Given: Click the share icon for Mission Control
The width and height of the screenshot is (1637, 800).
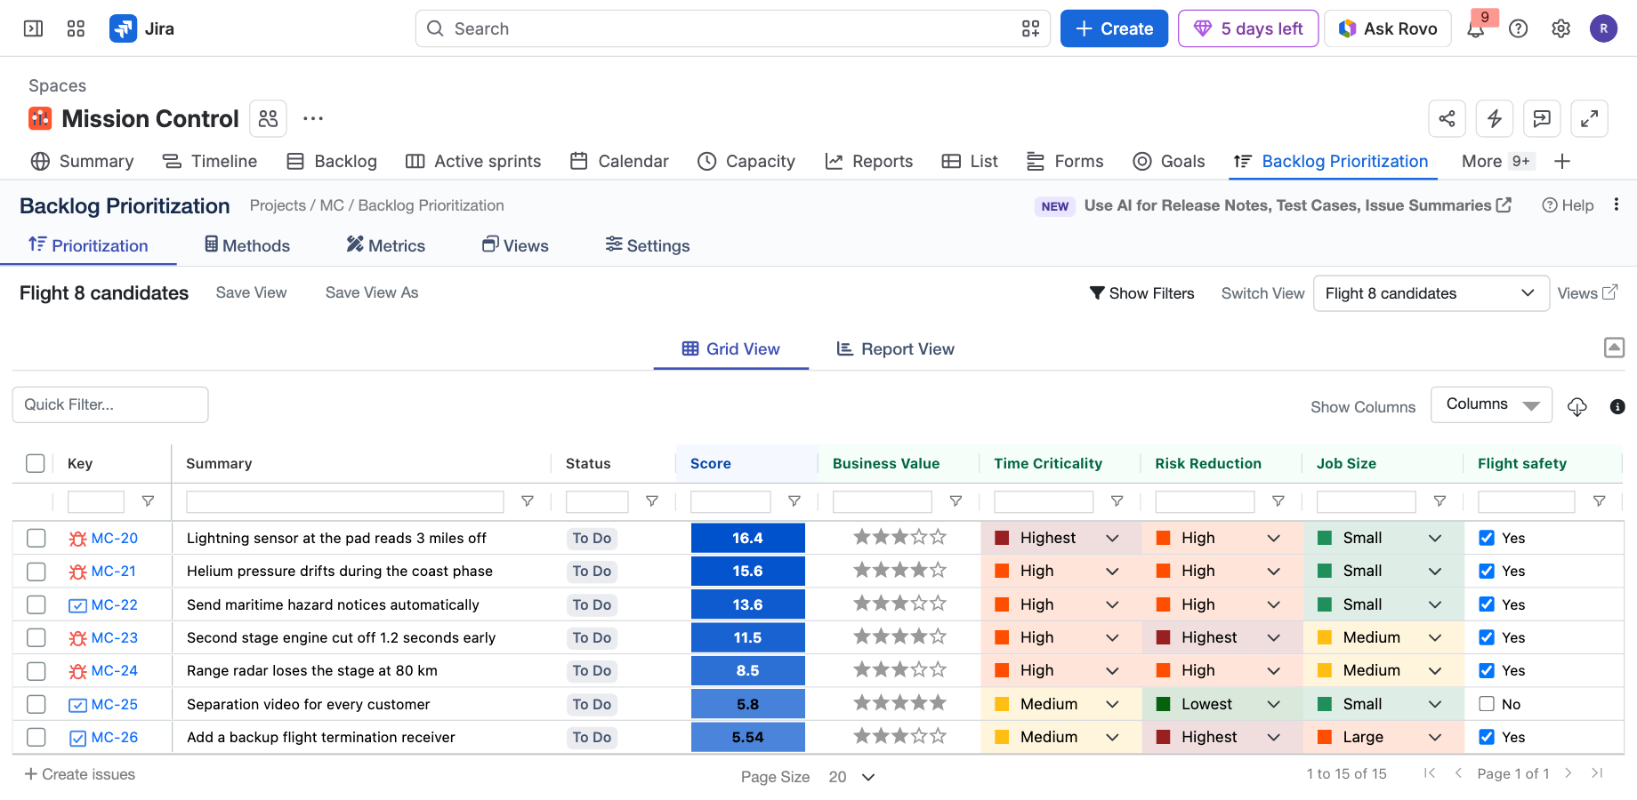Looking at the screenshot, I should [x=1447, y=118].
